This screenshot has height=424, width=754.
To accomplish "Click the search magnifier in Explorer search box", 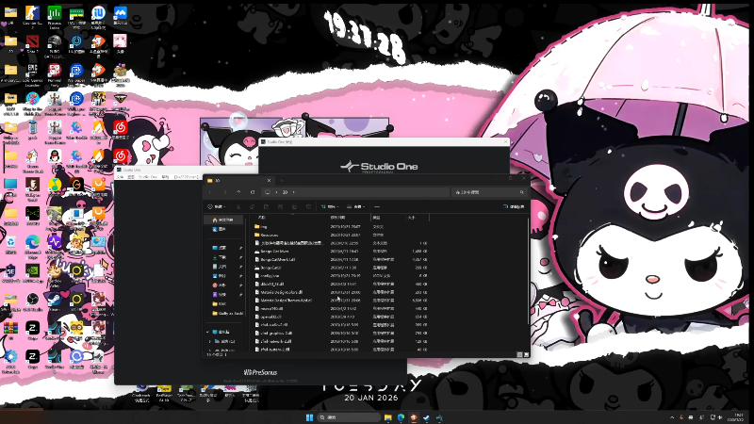I will [522, 192].
